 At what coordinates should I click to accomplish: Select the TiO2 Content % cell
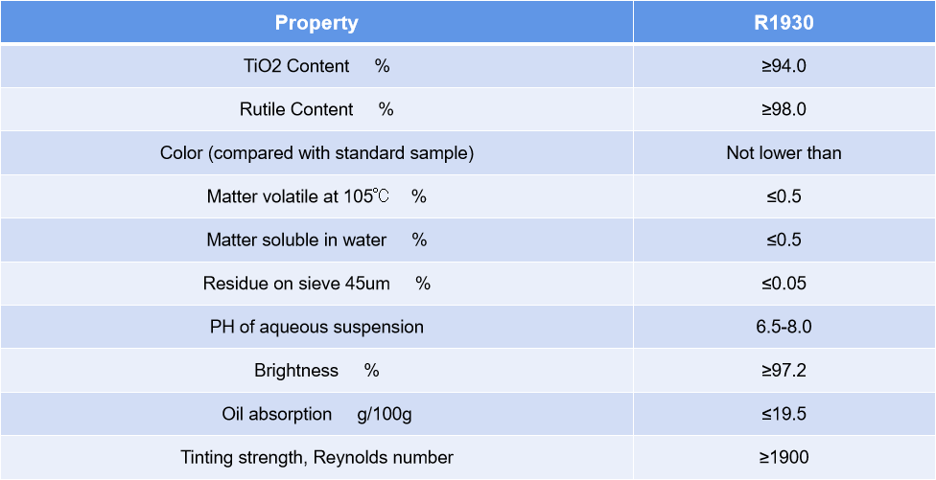316,66
